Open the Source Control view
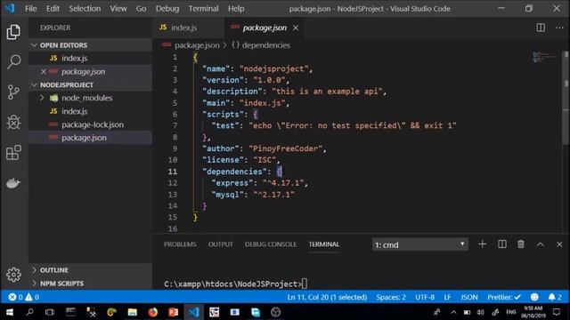The height and width of the screenshot is (320, 570). point(13,92)
